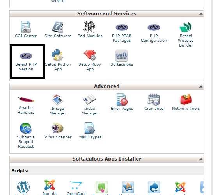This screenshot has height=195, width=213.
Task: Click the Site Software link text
Action: 58,36
